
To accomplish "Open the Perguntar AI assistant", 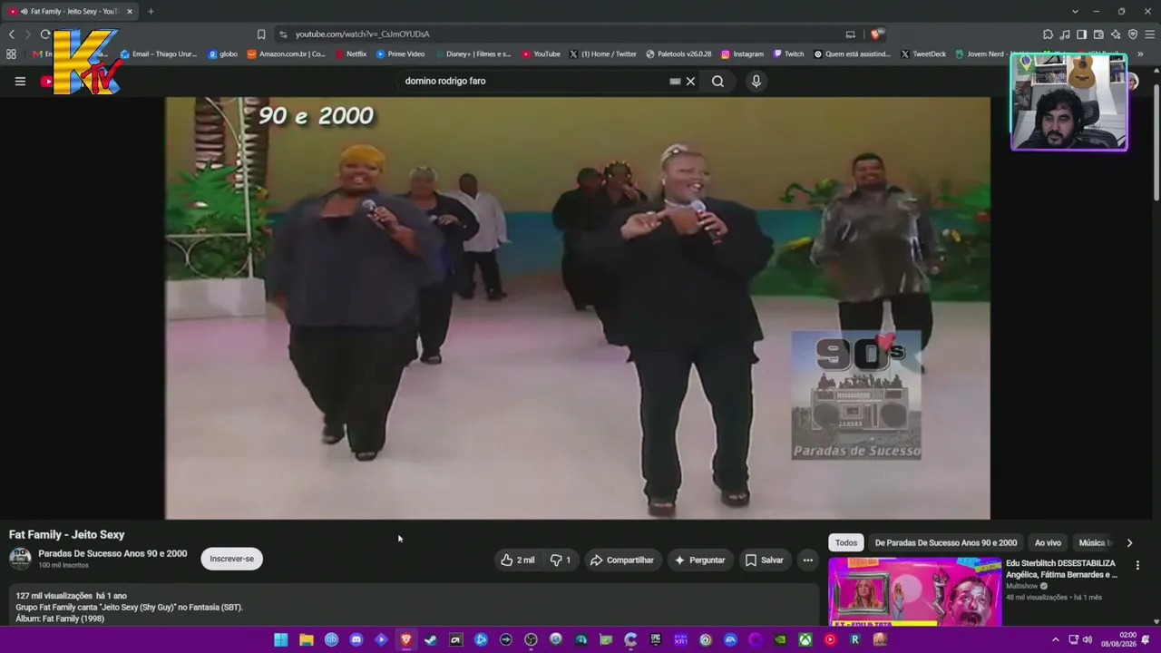I will [x=699, y=560].
